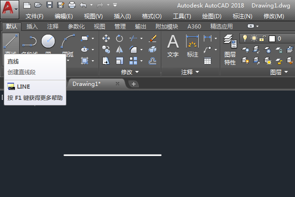Click the Offset tool icon
Image resolution: width=295 pixels, height=197 pixels.
coord(152,61)
